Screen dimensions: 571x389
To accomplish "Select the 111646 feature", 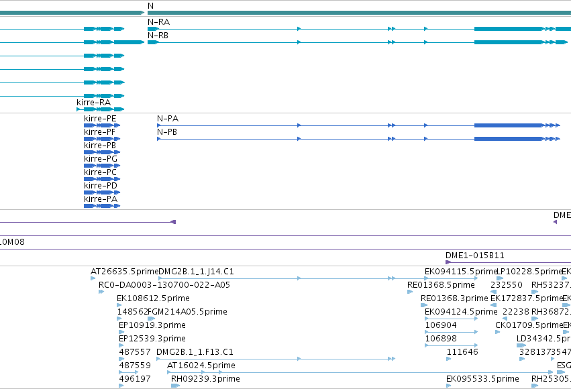I will 449,359.
